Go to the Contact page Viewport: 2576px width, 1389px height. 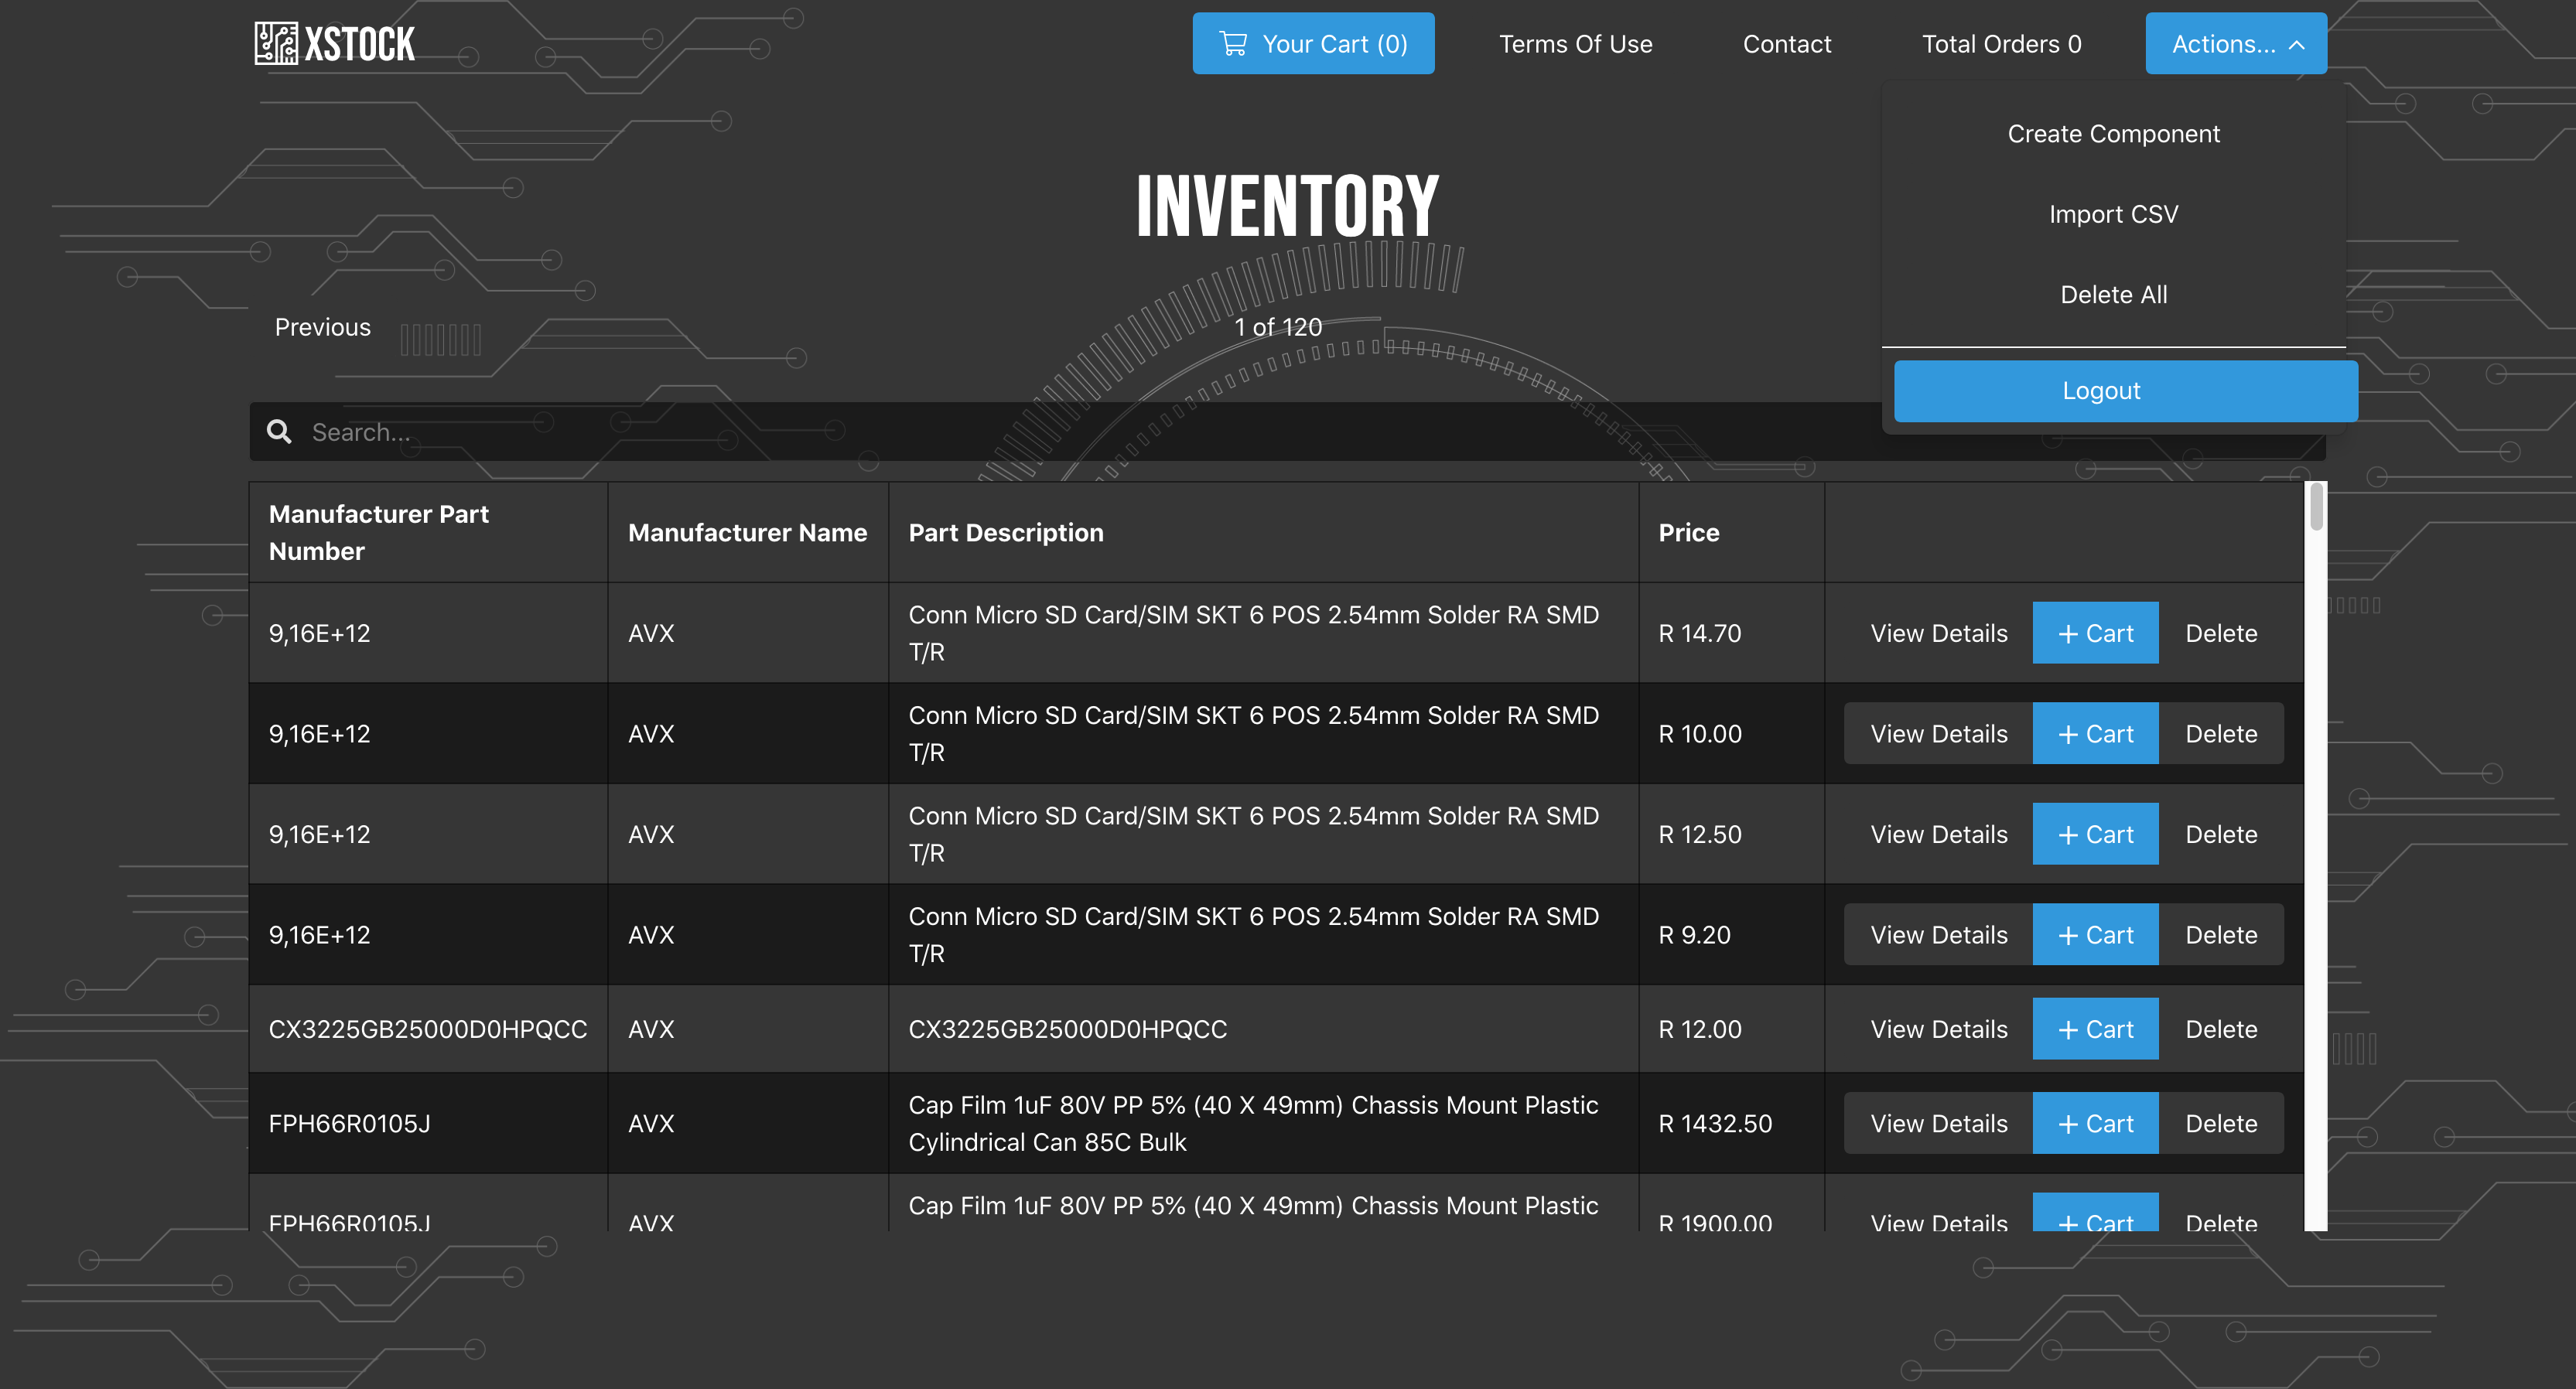tap(1786, 44)
